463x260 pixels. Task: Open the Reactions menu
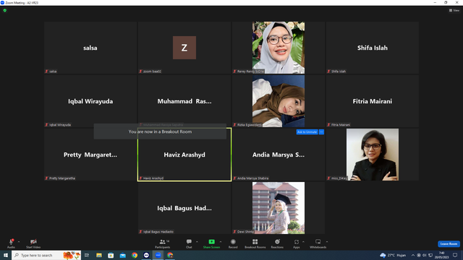277,243
